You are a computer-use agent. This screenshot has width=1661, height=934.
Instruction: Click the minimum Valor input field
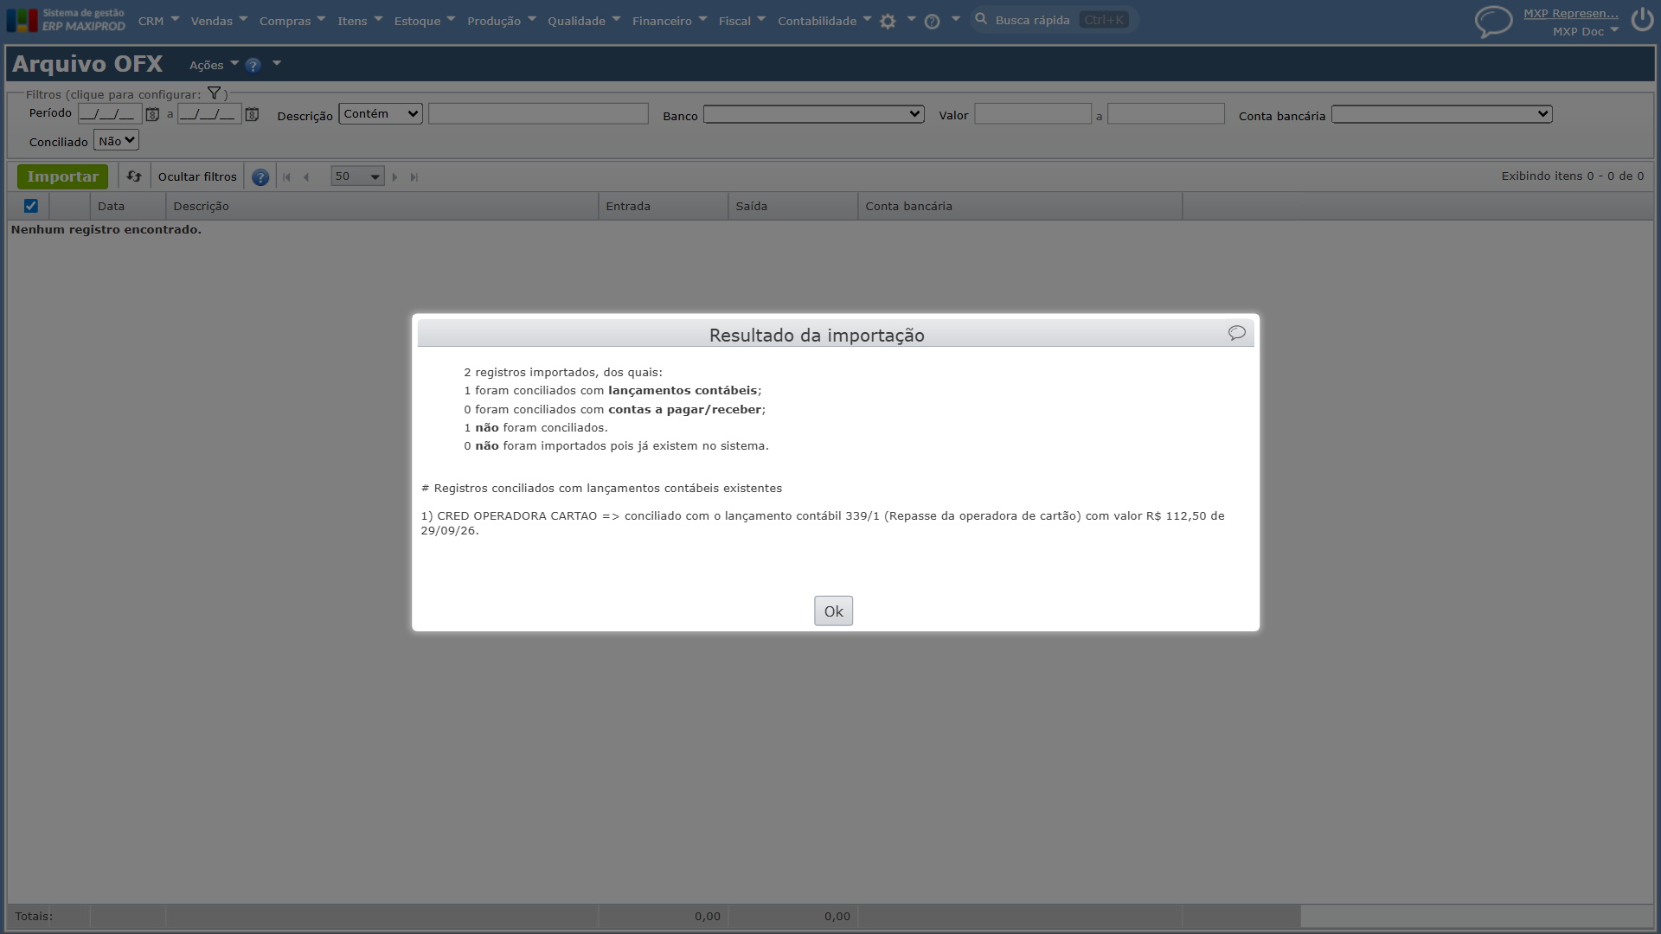1033,114
